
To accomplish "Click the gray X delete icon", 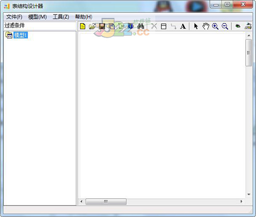I will click(154, 26).
